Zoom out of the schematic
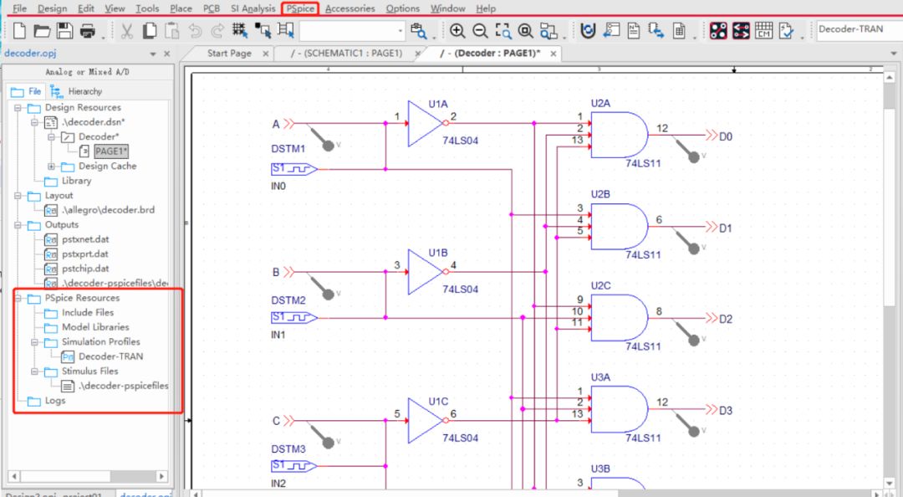903x497 pixels. (480, 31)
